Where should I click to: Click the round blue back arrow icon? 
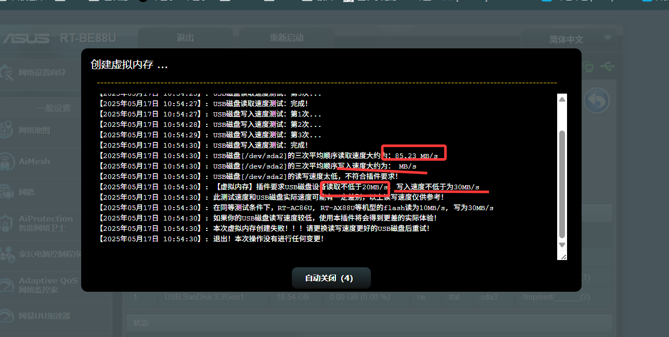pos(597,100)
